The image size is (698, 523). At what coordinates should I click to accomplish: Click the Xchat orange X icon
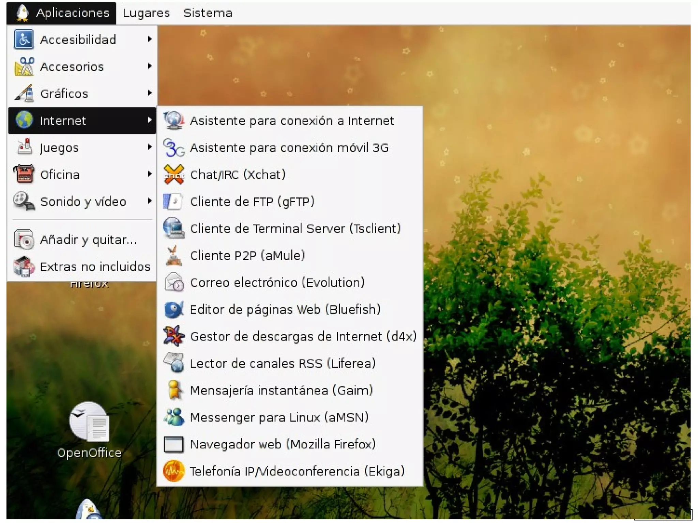[173, 174]
